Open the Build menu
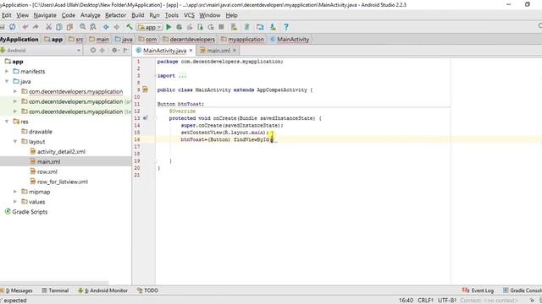 [137, 15]
